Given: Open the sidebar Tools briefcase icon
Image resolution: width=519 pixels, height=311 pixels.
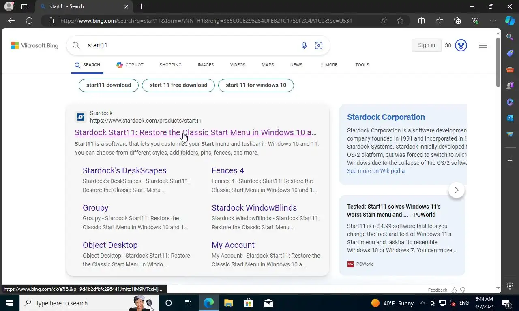Looking at the screenshot, I should (510, 70).
